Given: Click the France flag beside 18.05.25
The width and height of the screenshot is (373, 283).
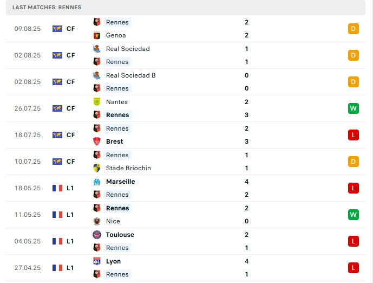Looking at the screenshot, I should [x=57, y=188].
